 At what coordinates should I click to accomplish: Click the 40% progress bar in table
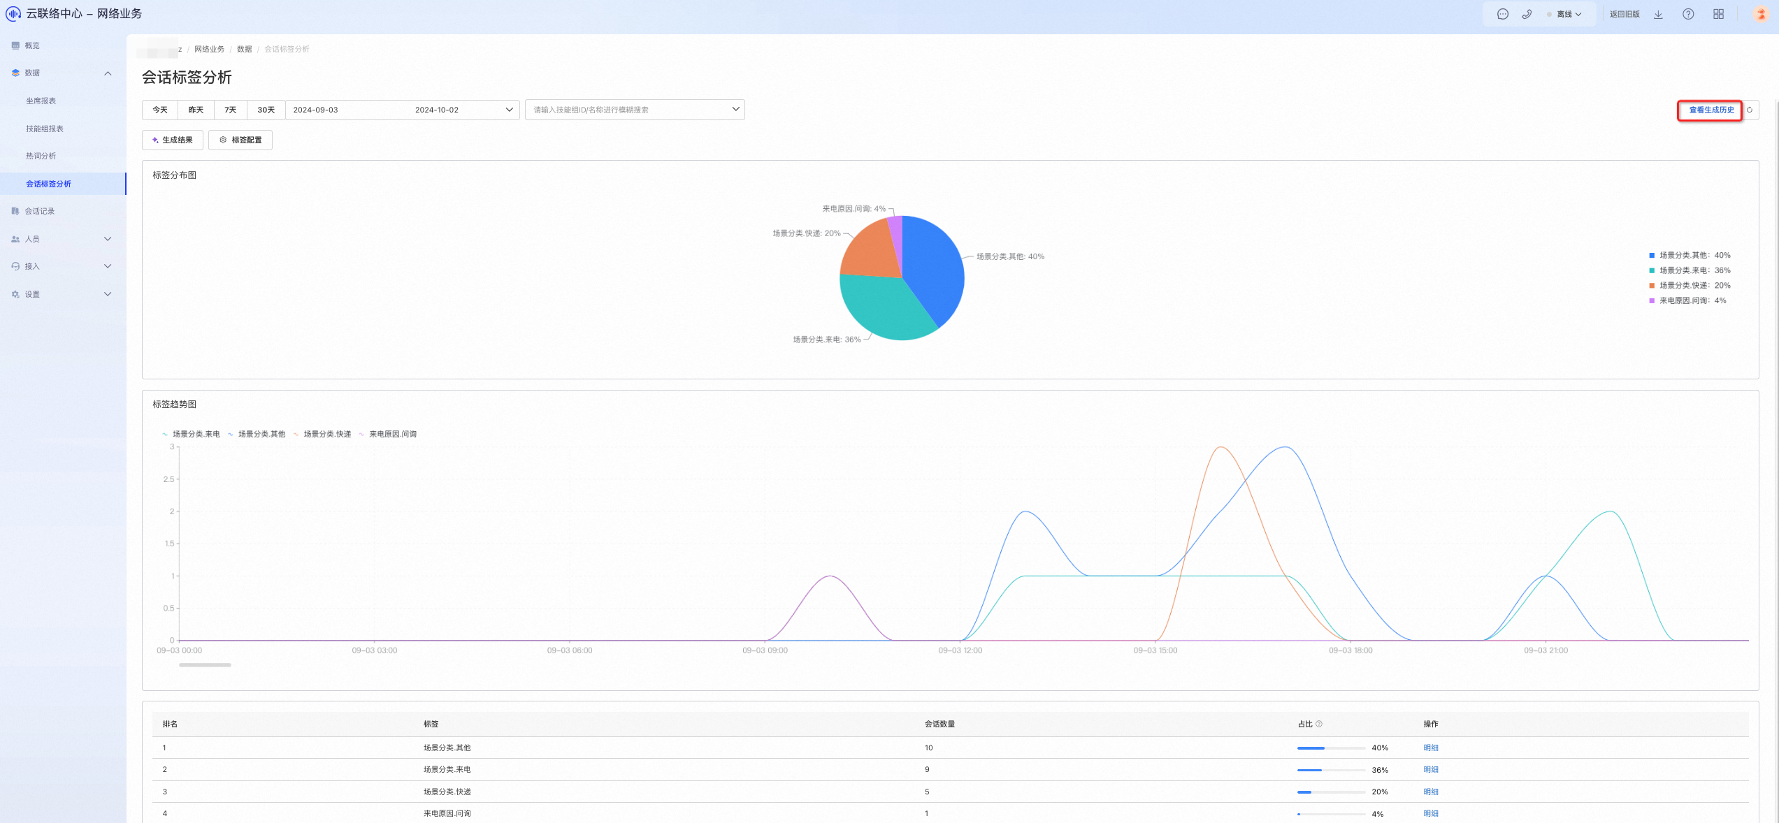tap(1331, 748)
